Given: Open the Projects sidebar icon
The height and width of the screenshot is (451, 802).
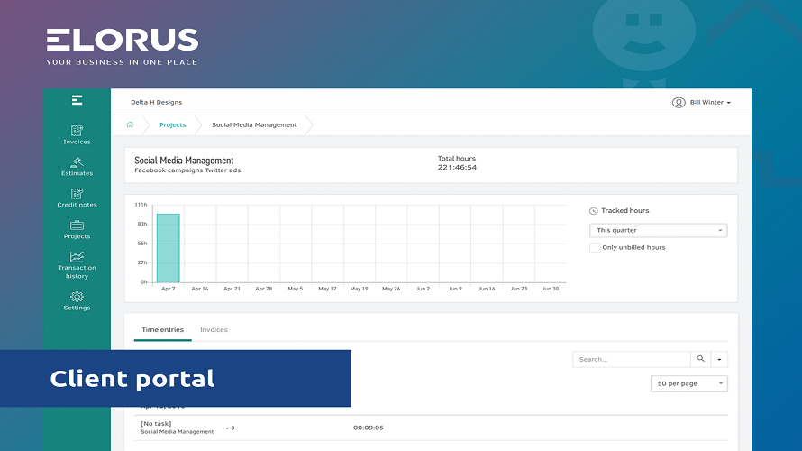Looking at the screenshot, I should pyautogui.click(x=77, y=225).
